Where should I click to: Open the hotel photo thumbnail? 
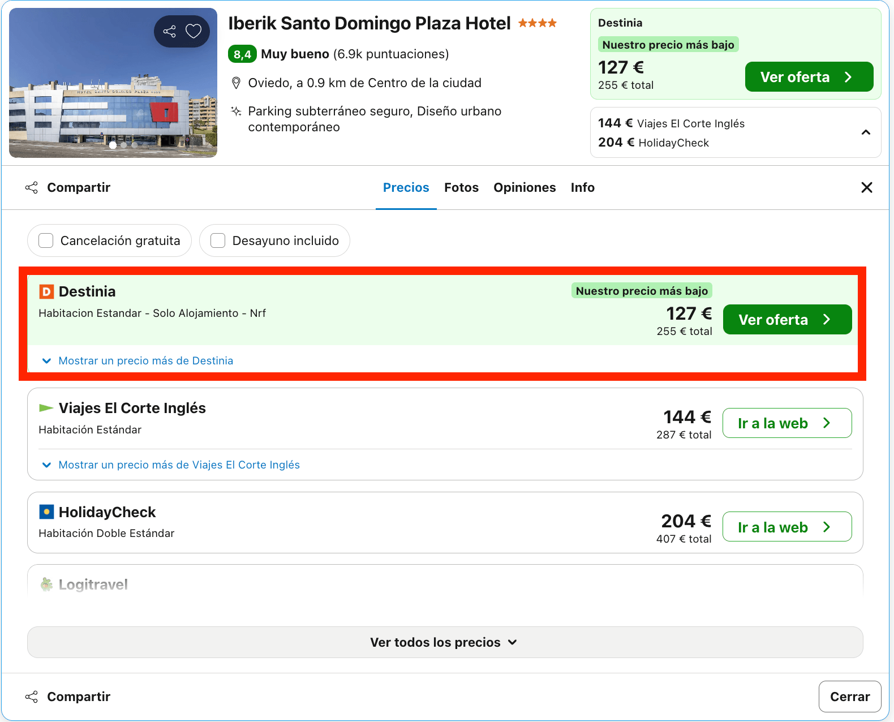pos(113,83)
